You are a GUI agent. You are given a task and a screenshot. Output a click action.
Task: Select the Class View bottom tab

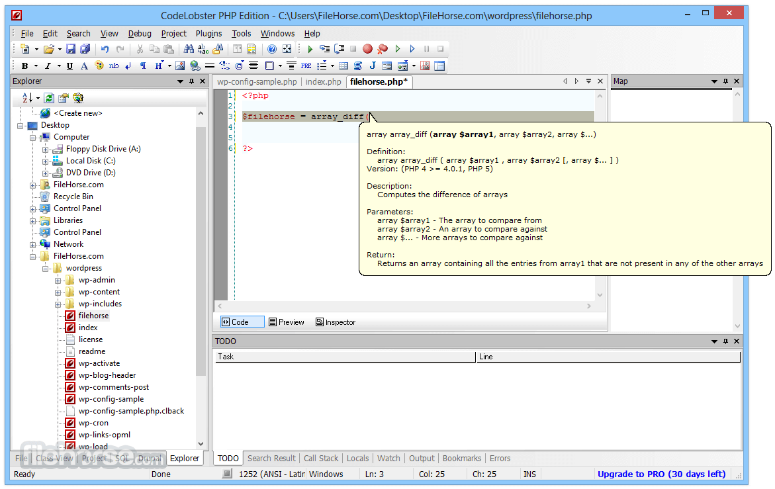[x=54, y=459]
